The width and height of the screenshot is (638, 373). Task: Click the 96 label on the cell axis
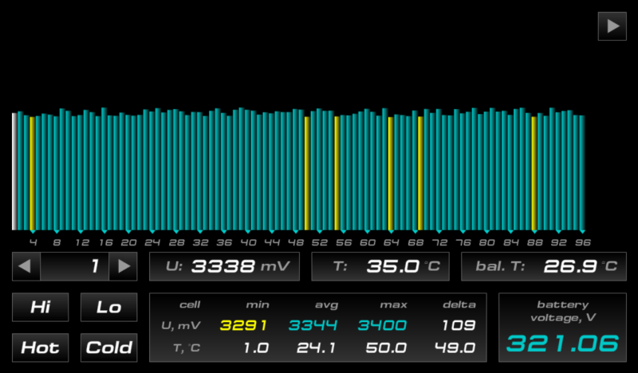coord(581,241)
